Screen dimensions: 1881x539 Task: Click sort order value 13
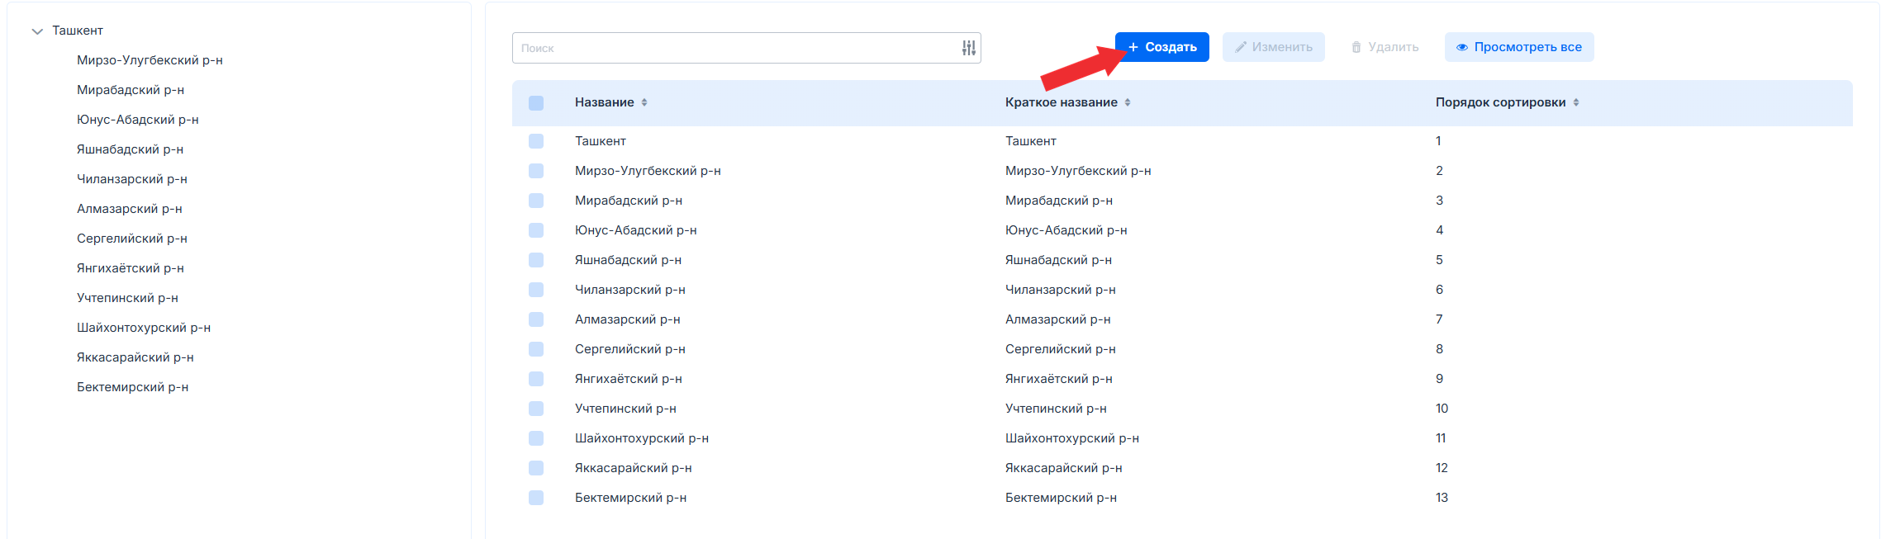coord(1442,498)
